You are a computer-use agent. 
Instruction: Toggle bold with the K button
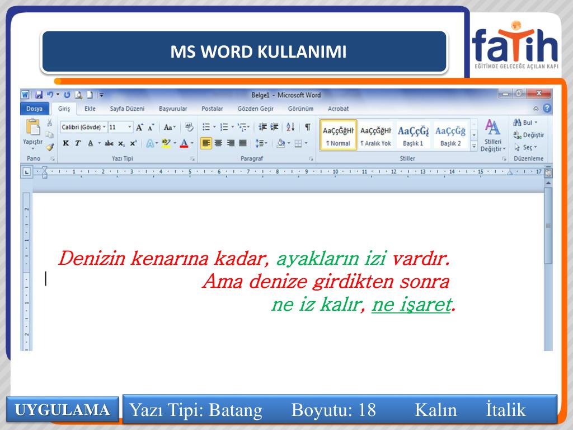point(66,143)
